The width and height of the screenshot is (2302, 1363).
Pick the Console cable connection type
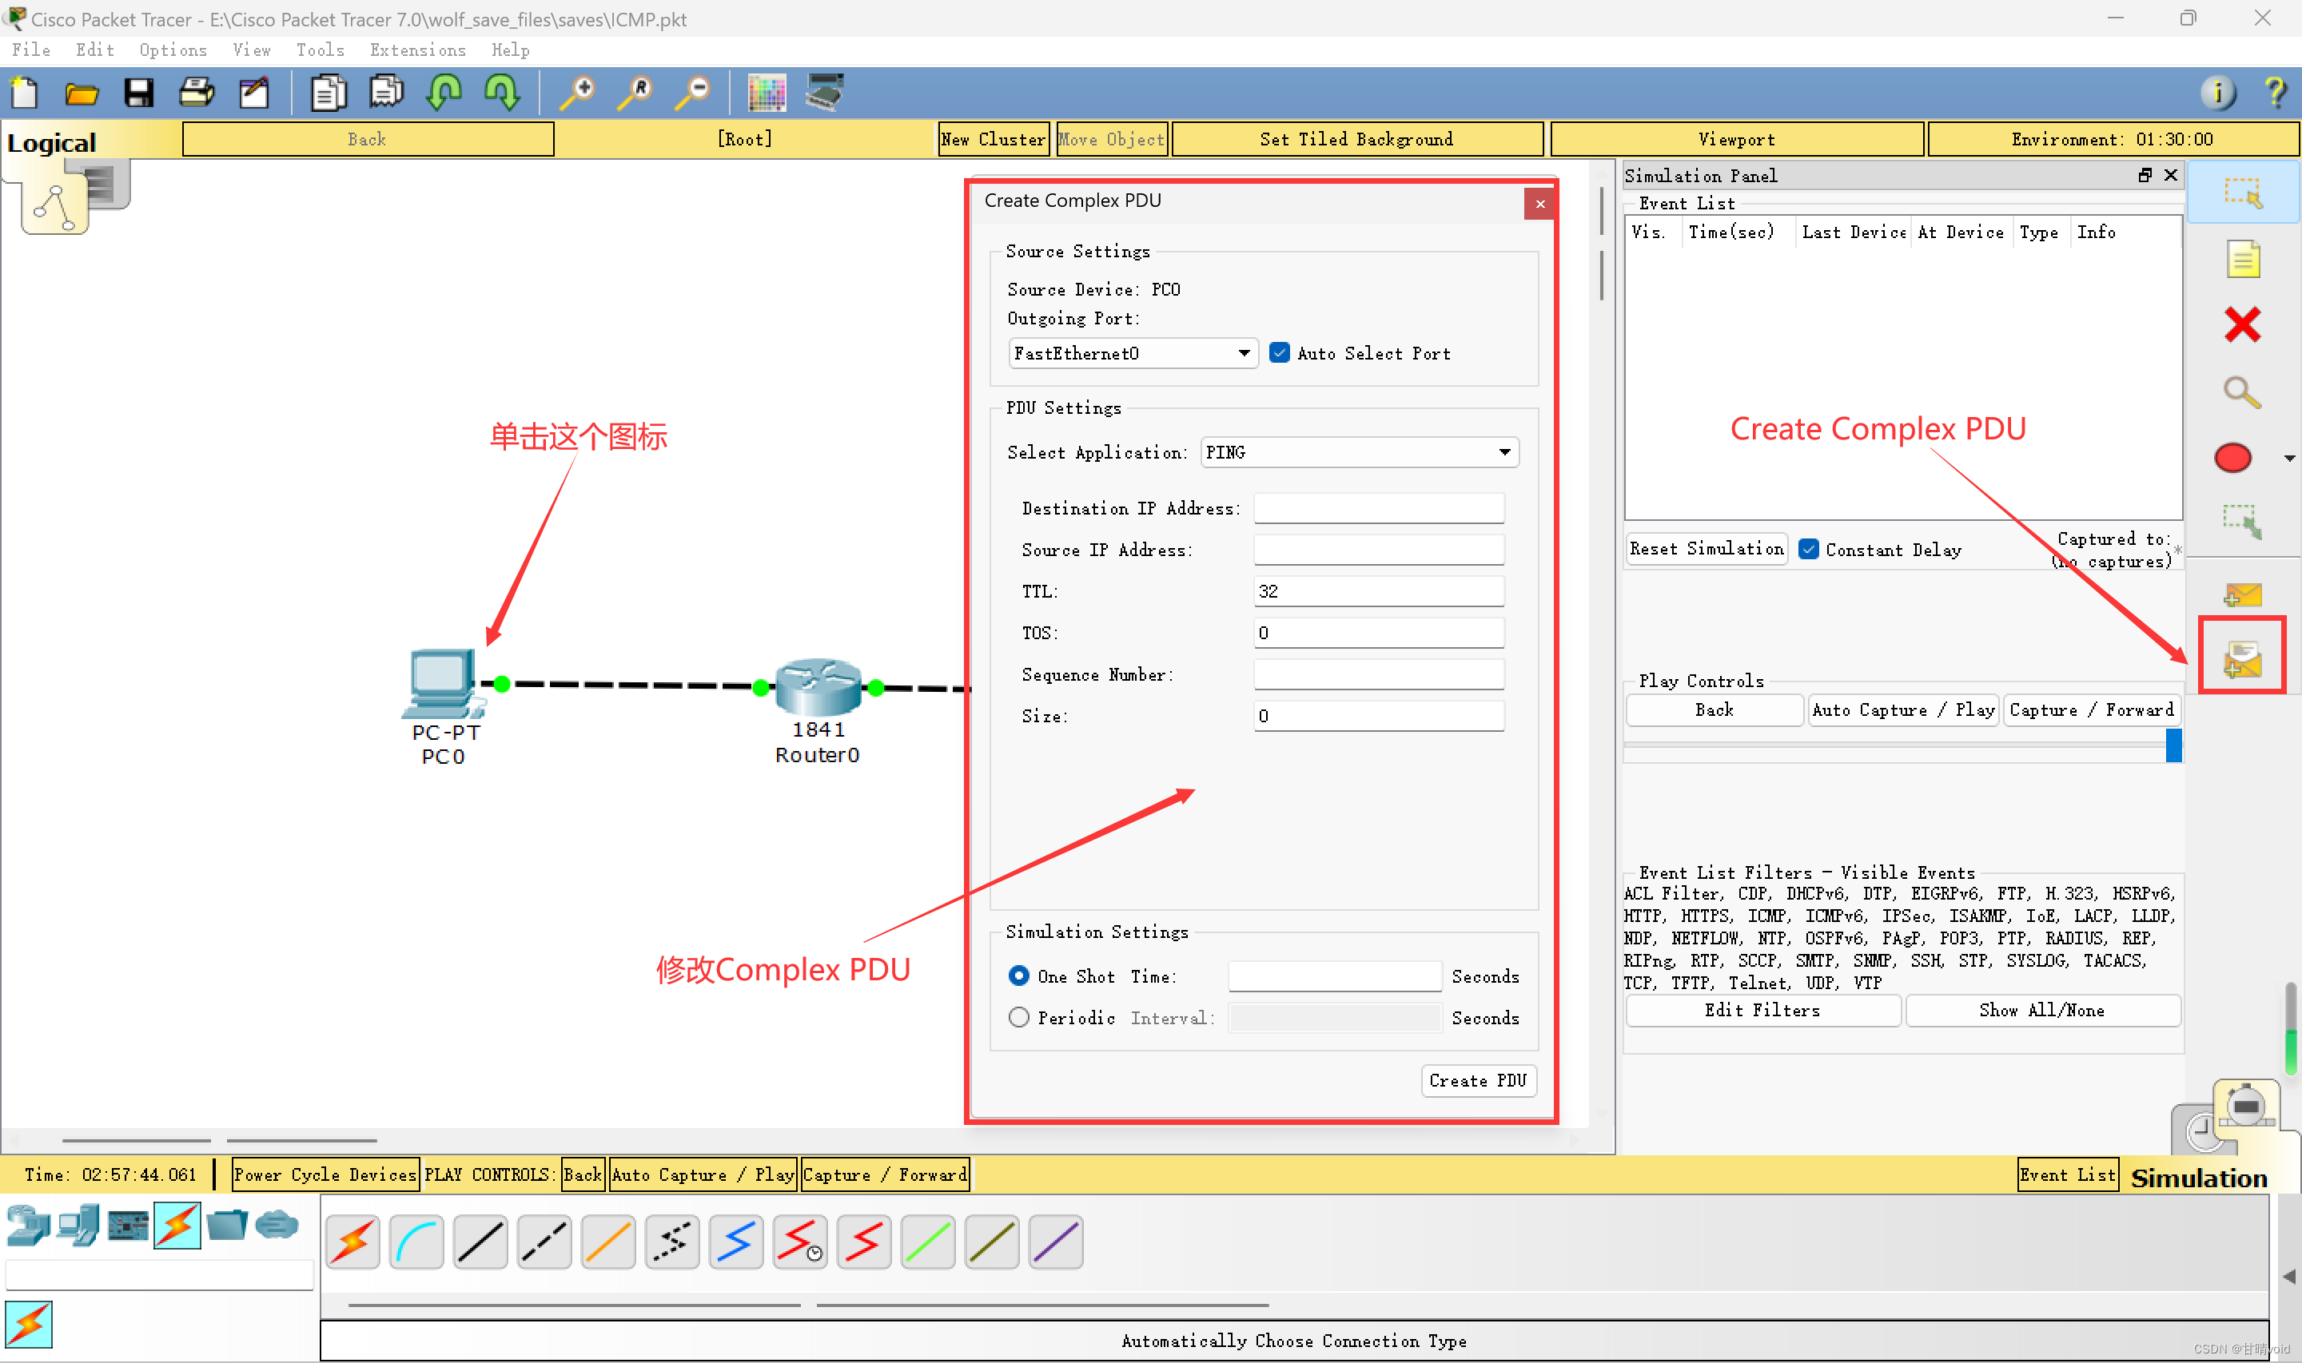click(x=417, y=1242)
